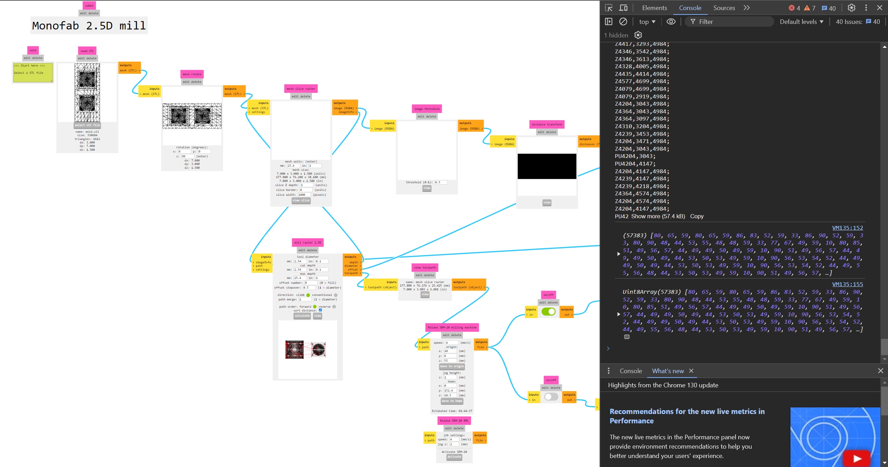Click view button in distance transform module

(x=547, y=202)
